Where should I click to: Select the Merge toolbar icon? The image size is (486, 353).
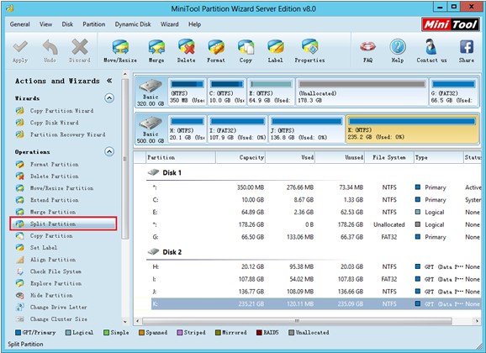click(x=156, y=51)
